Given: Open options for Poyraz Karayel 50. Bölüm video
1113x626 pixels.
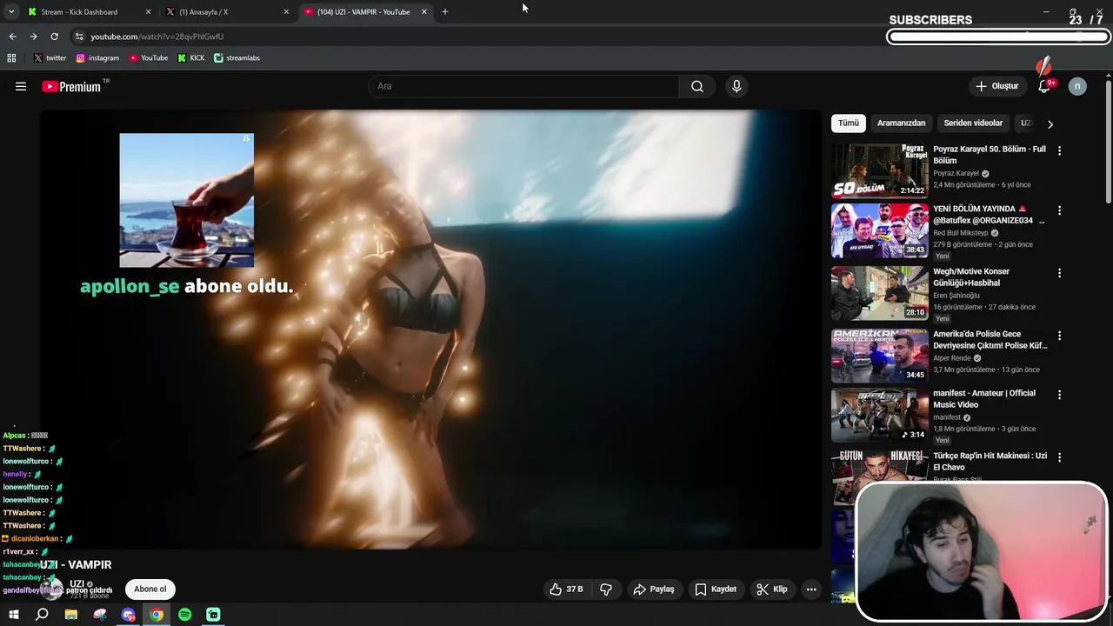Looking at the screenshot, I should pos(1059,150).
